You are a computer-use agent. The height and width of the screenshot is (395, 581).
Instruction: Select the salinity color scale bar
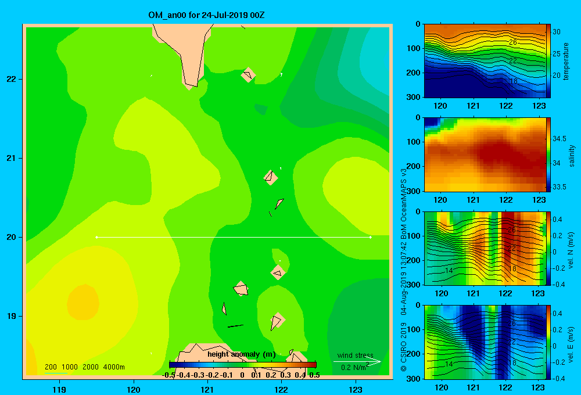point(548,155)
